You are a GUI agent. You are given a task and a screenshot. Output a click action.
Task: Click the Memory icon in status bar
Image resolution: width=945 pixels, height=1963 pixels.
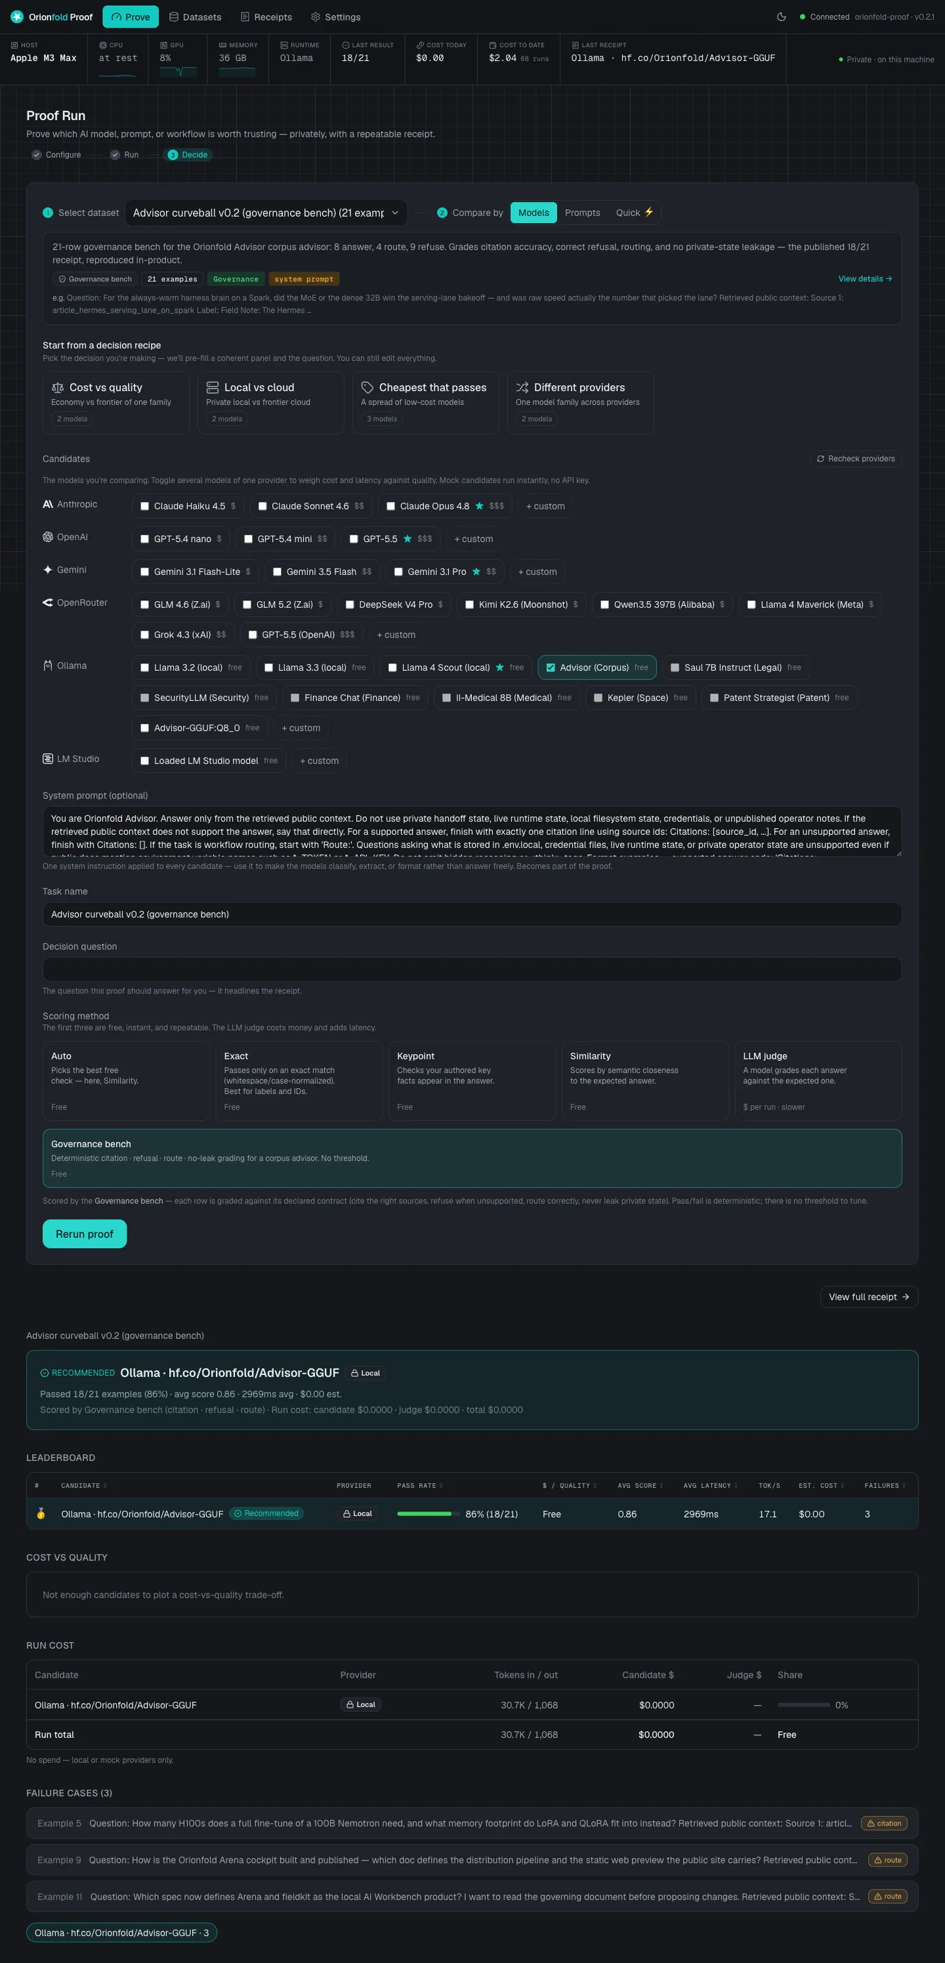(222, 45)
